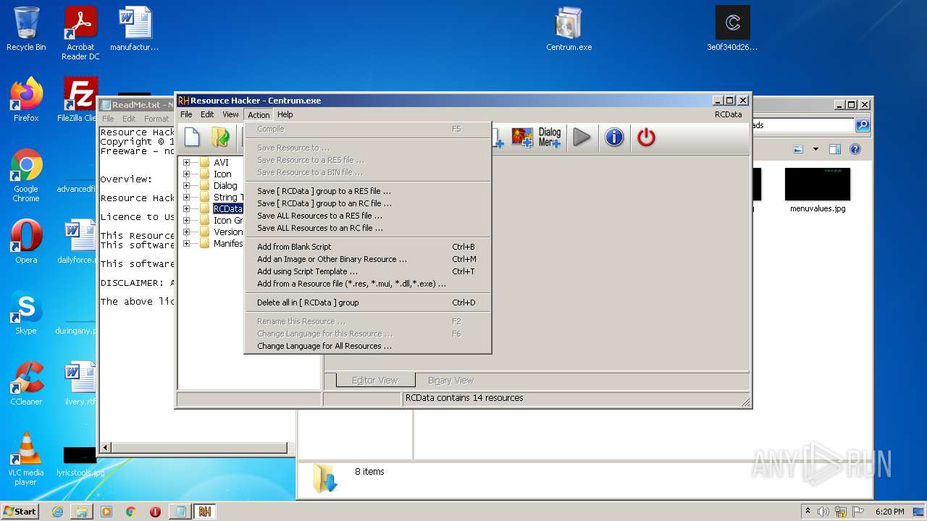The width and height of the screenshot is (927, 521).
Task: Open Firefox desktop icon
Action: tap(26, 100)
